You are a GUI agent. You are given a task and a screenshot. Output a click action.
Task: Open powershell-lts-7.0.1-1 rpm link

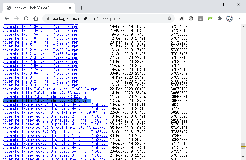tap(45, 93)
